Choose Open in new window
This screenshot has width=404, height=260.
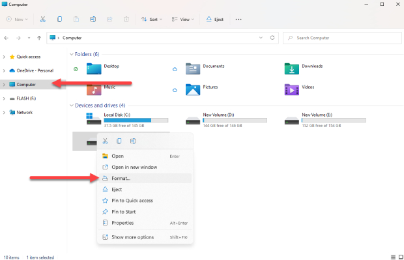point(145,167)
